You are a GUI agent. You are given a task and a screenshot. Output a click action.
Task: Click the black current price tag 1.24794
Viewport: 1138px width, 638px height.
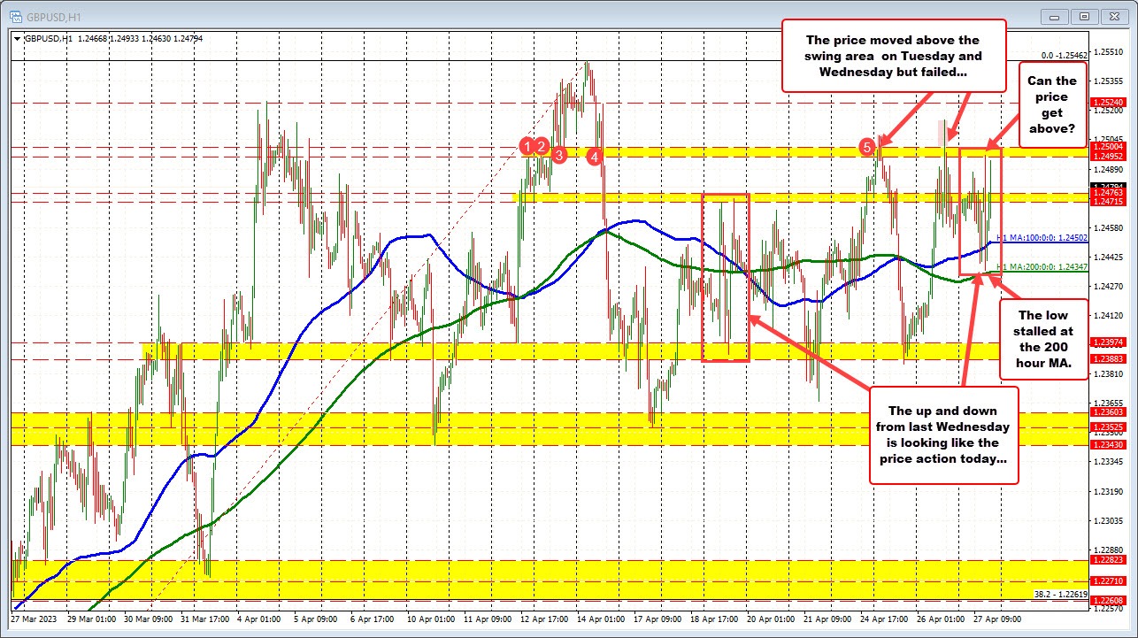pyautogui.click(x=1110, y=186)
